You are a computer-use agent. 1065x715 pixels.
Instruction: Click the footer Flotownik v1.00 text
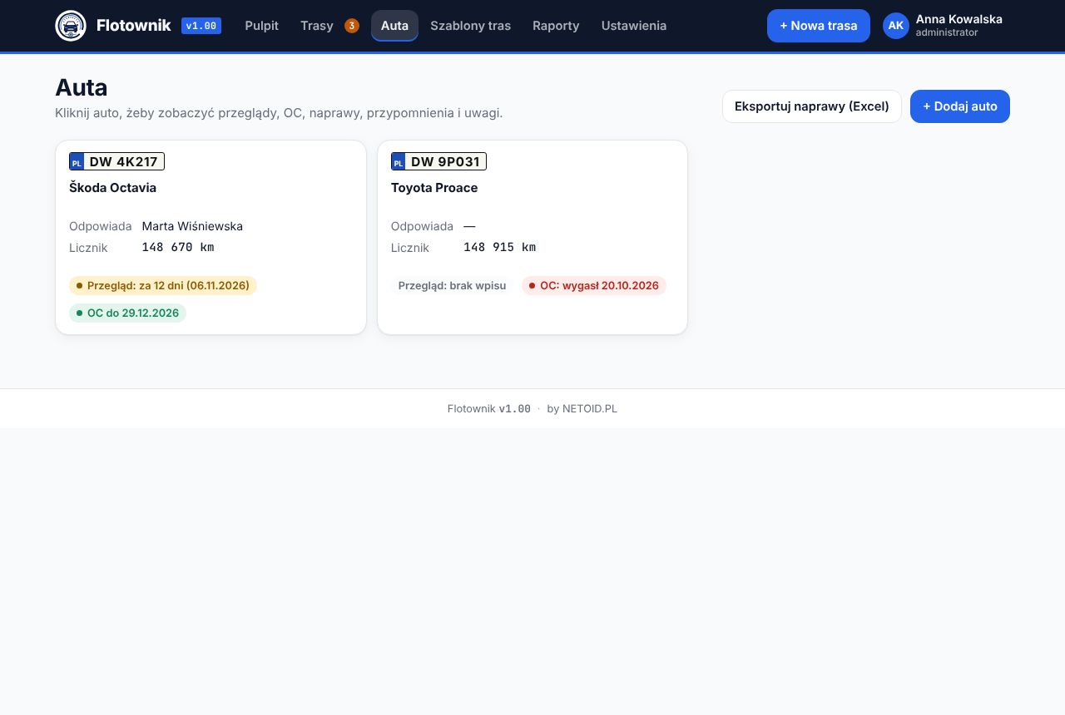coord(489,409)
